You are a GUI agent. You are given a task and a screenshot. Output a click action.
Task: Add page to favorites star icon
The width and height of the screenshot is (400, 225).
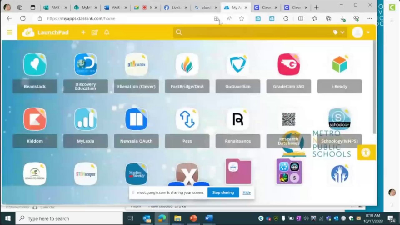tap(241, 19)
